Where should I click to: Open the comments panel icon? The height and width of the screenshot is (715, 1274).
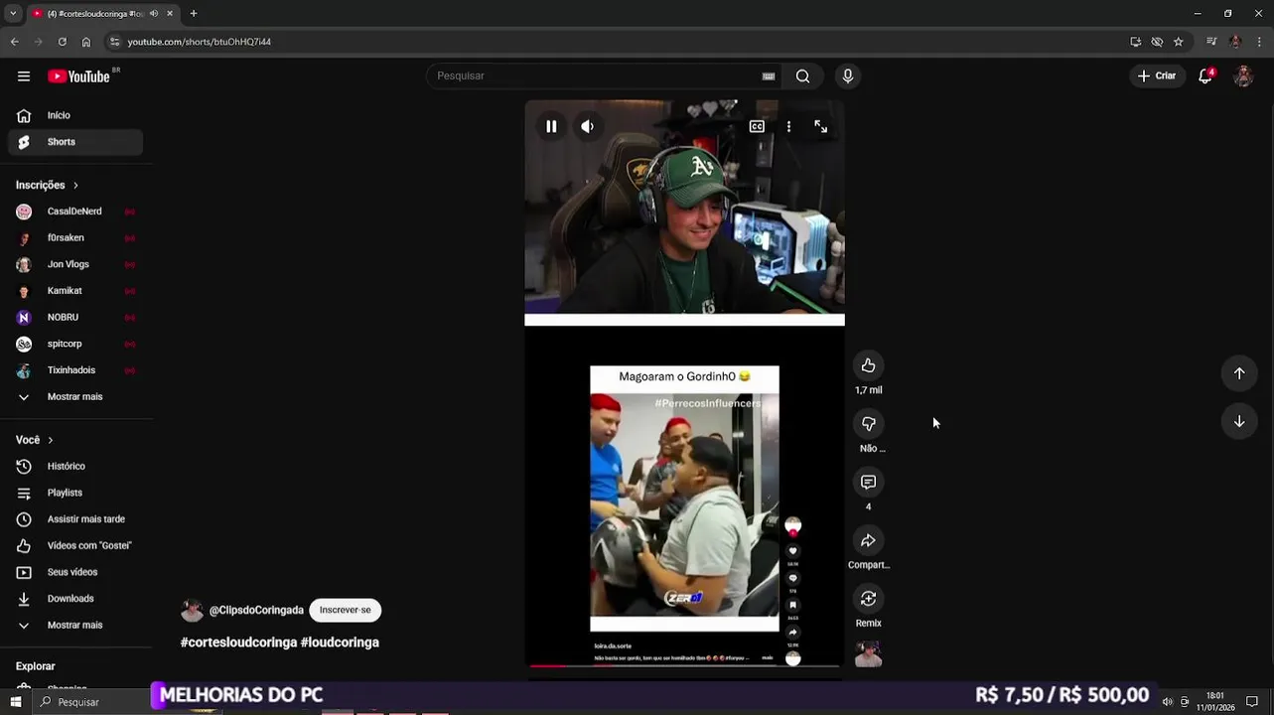point(868,482)
